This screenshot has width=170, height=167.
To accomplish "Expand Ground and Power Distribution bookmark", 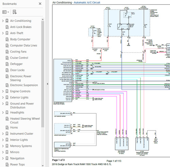I will point(3,103).
